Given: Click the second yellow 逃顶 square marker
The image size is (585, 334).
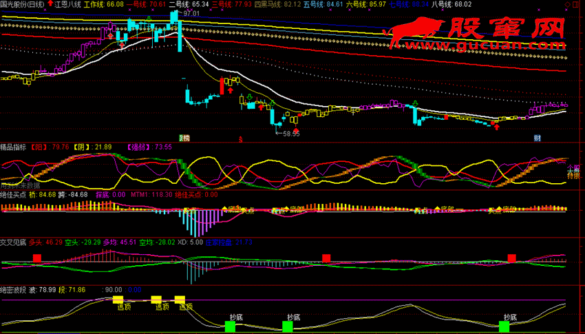Looking at the screenshot, I should [x=156, y=300].
